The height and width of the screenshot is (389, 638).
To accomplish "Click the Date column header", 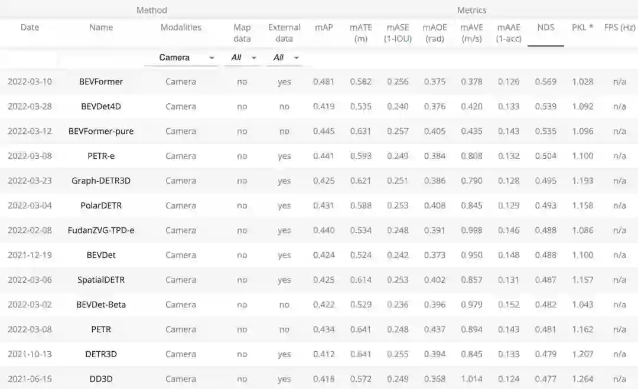I will point(30,28).
